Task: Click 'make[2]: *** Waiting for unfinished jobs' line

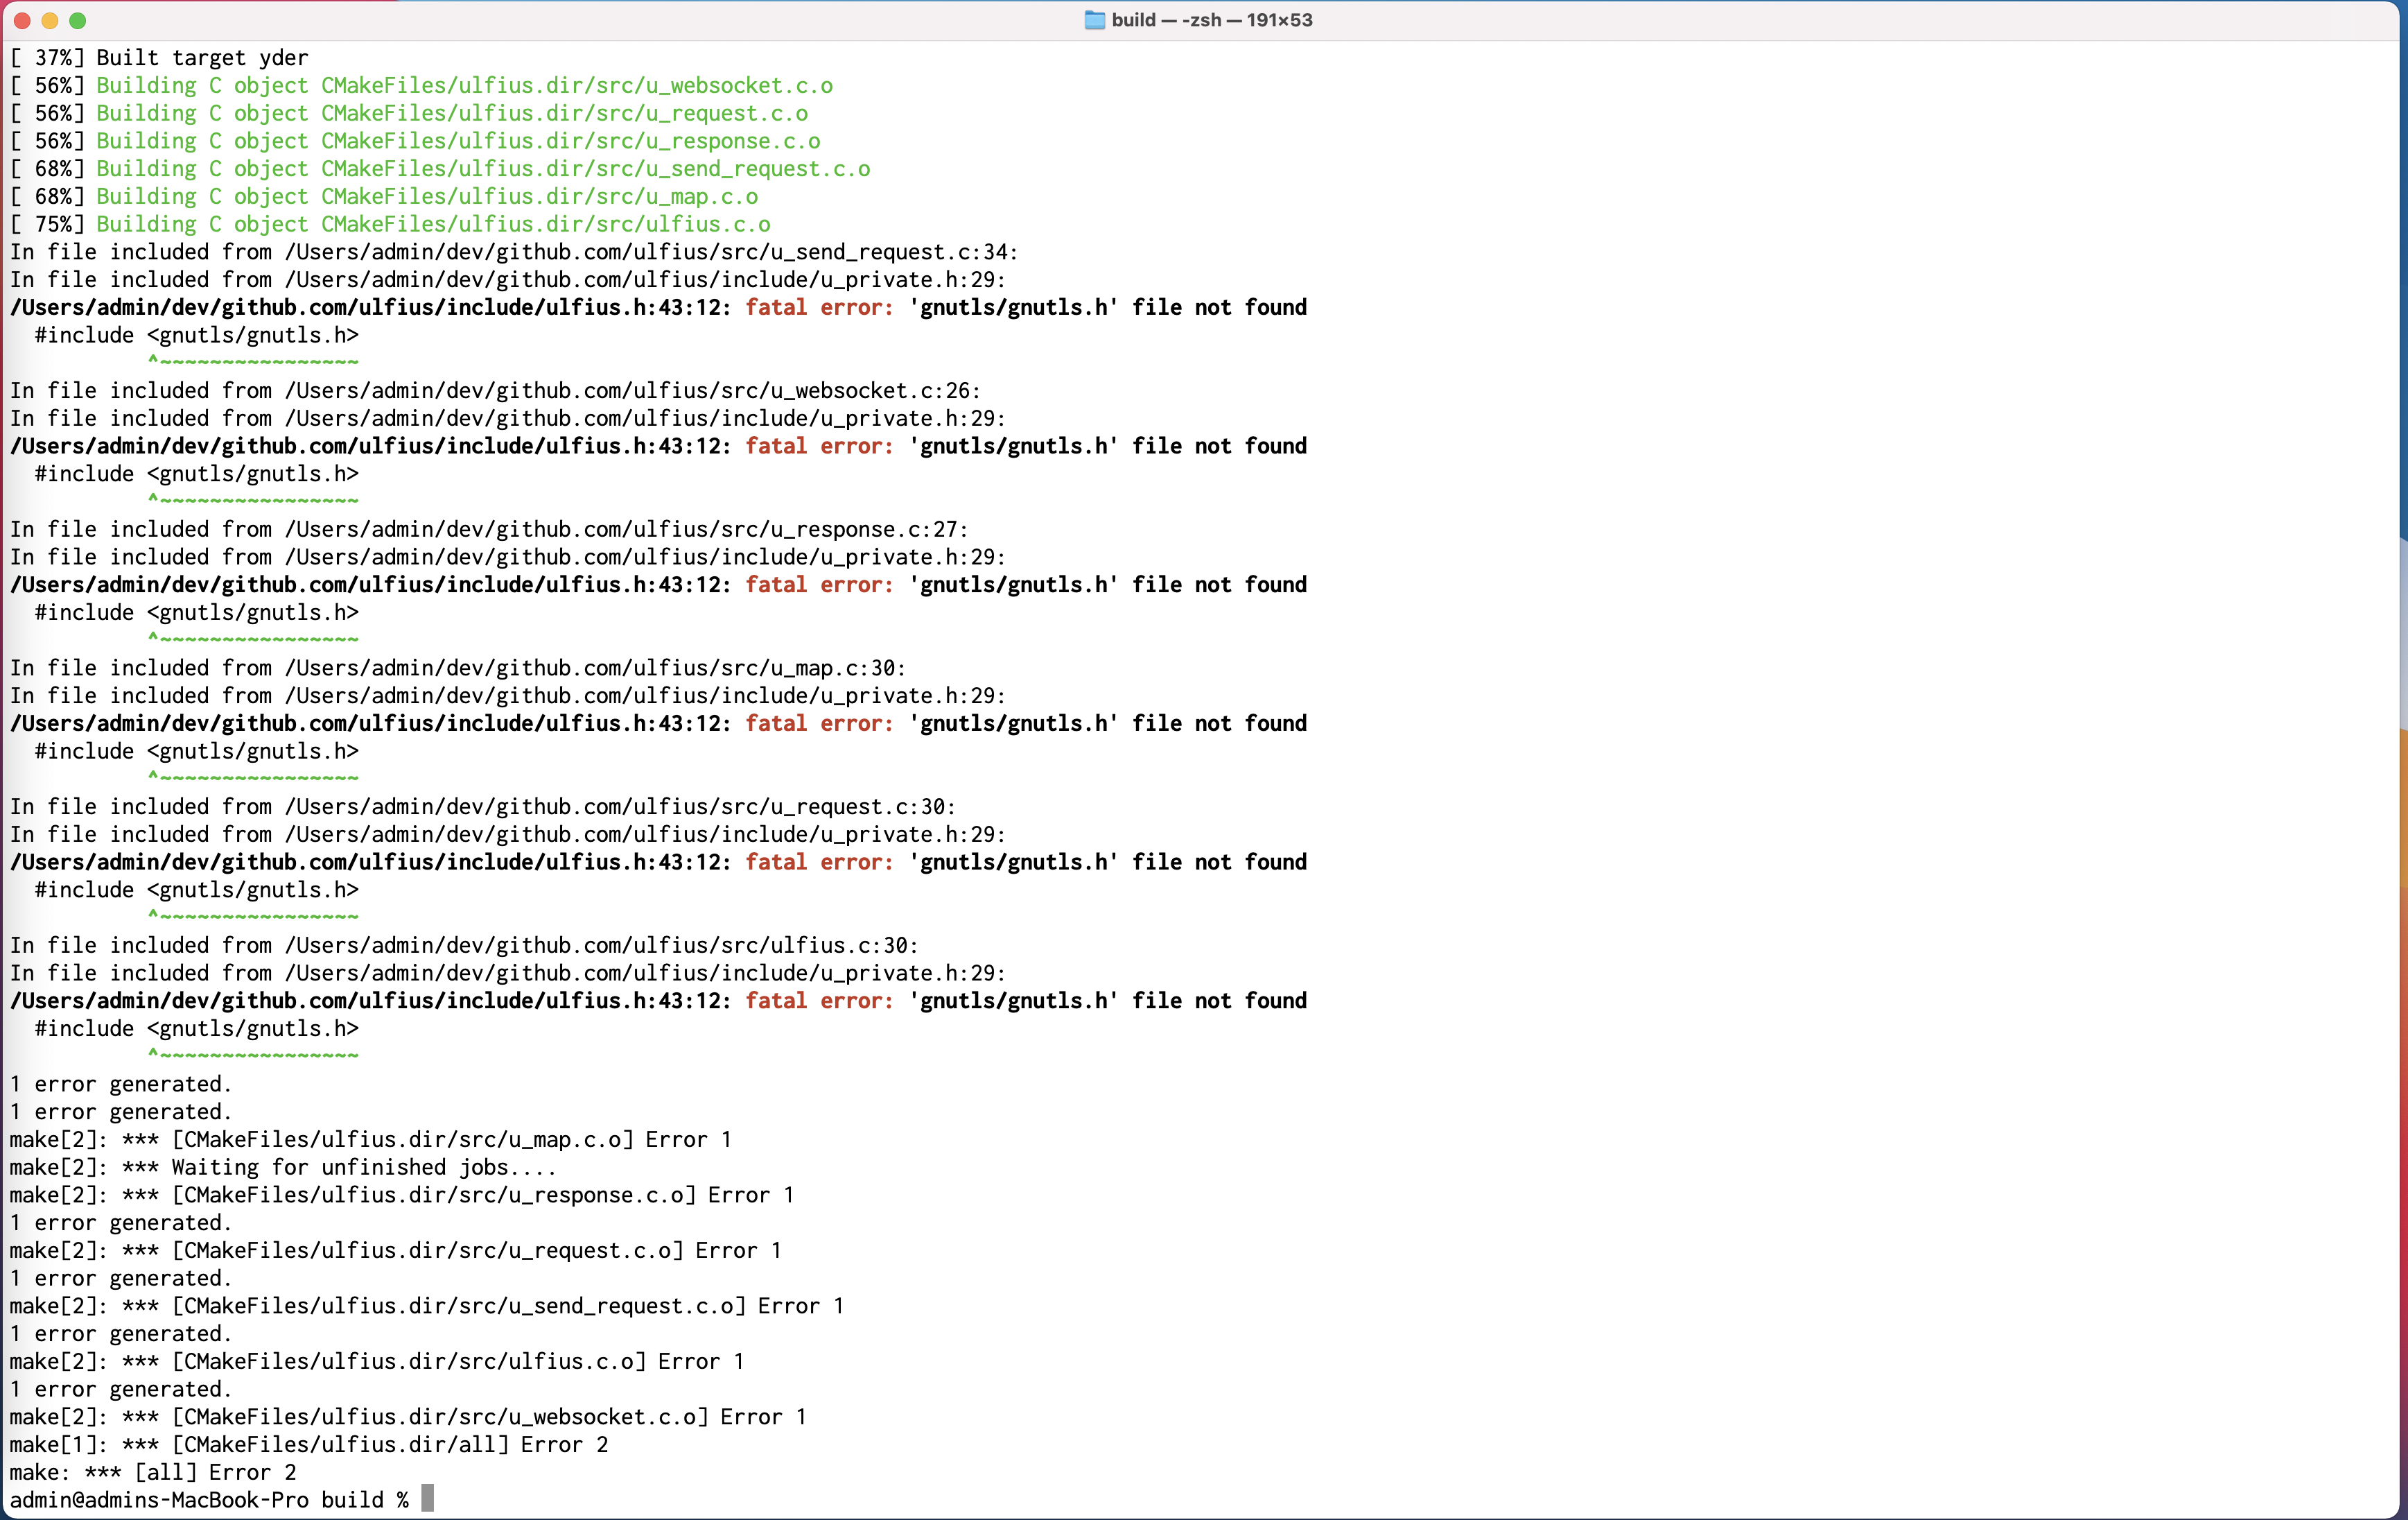Action: 282,1167
